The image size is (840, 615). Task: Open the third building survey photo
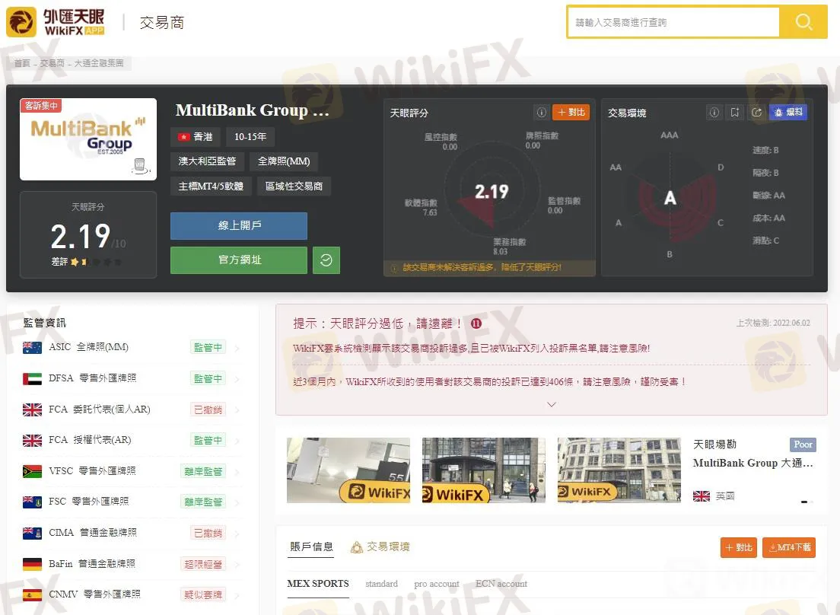pyautogui.click(x=619, y=470)
